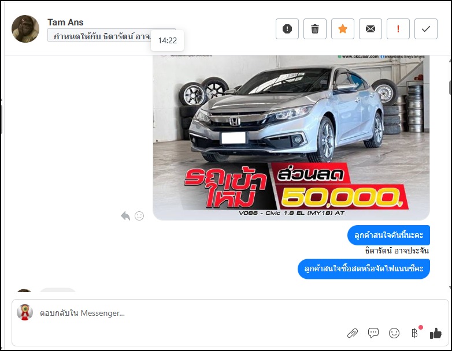
Task: Flag conversation with red exclamation mark button
Action: (398, 29)
